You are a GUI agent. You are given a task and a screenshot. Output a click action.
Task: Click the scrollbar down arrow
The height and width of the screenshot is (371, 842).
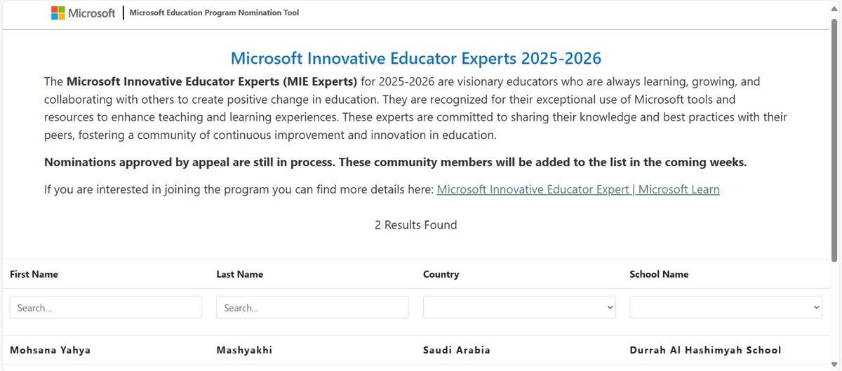[834, 365]
